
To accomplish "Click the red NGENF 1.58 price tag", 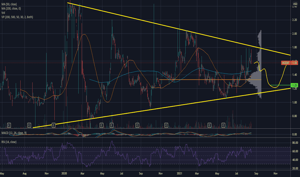I will [x=289, y=63].
